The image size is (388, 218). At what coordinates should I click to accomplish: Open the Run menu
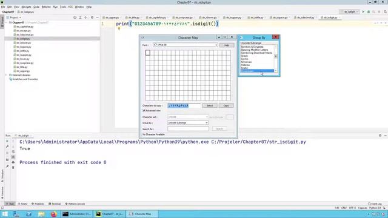coord(55,7)
